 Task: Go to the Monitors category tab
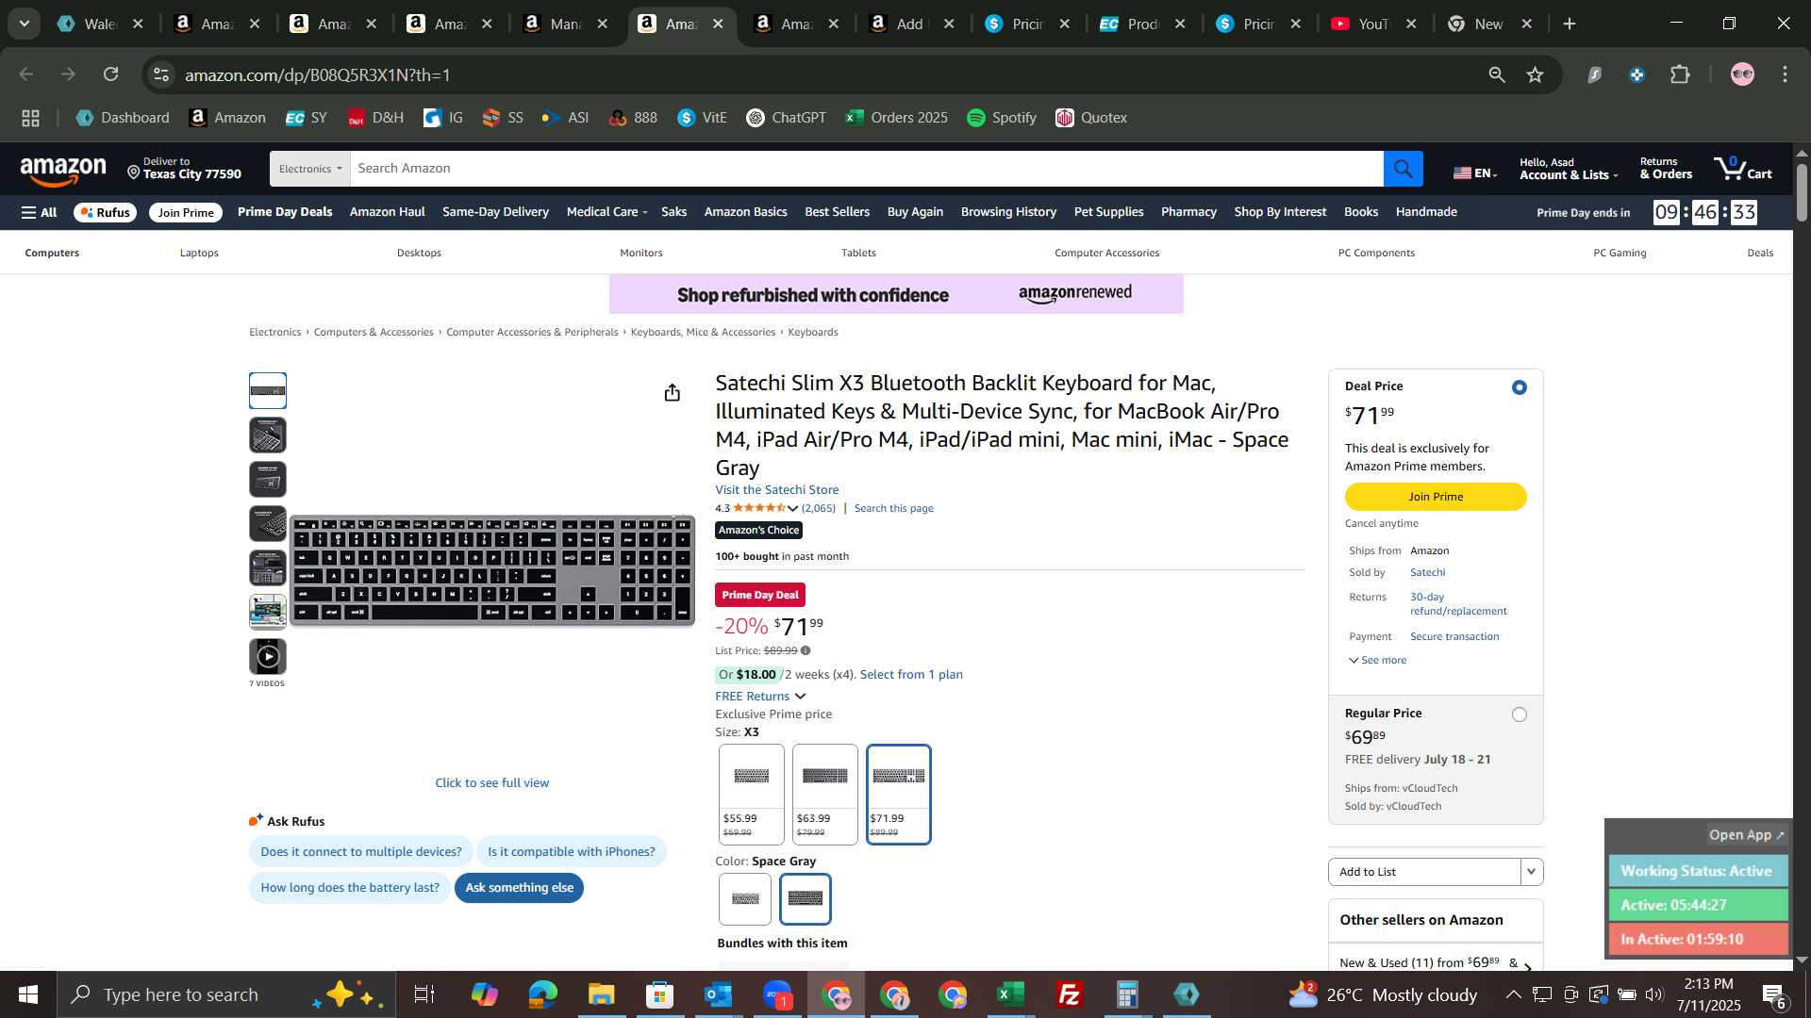pyautogui.click(x=641, y=253)
